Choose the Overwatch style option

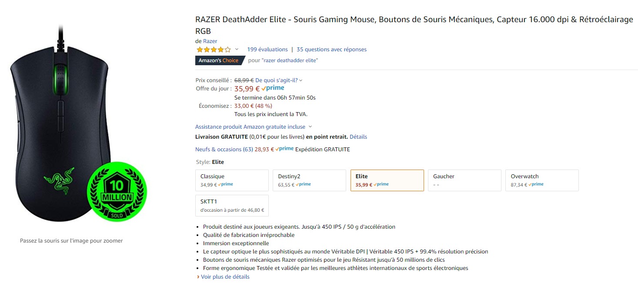point(542,180)
